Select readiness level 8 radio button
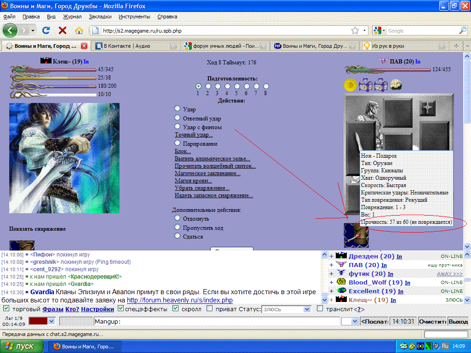 pyautogui.click(x=266, y=86)
